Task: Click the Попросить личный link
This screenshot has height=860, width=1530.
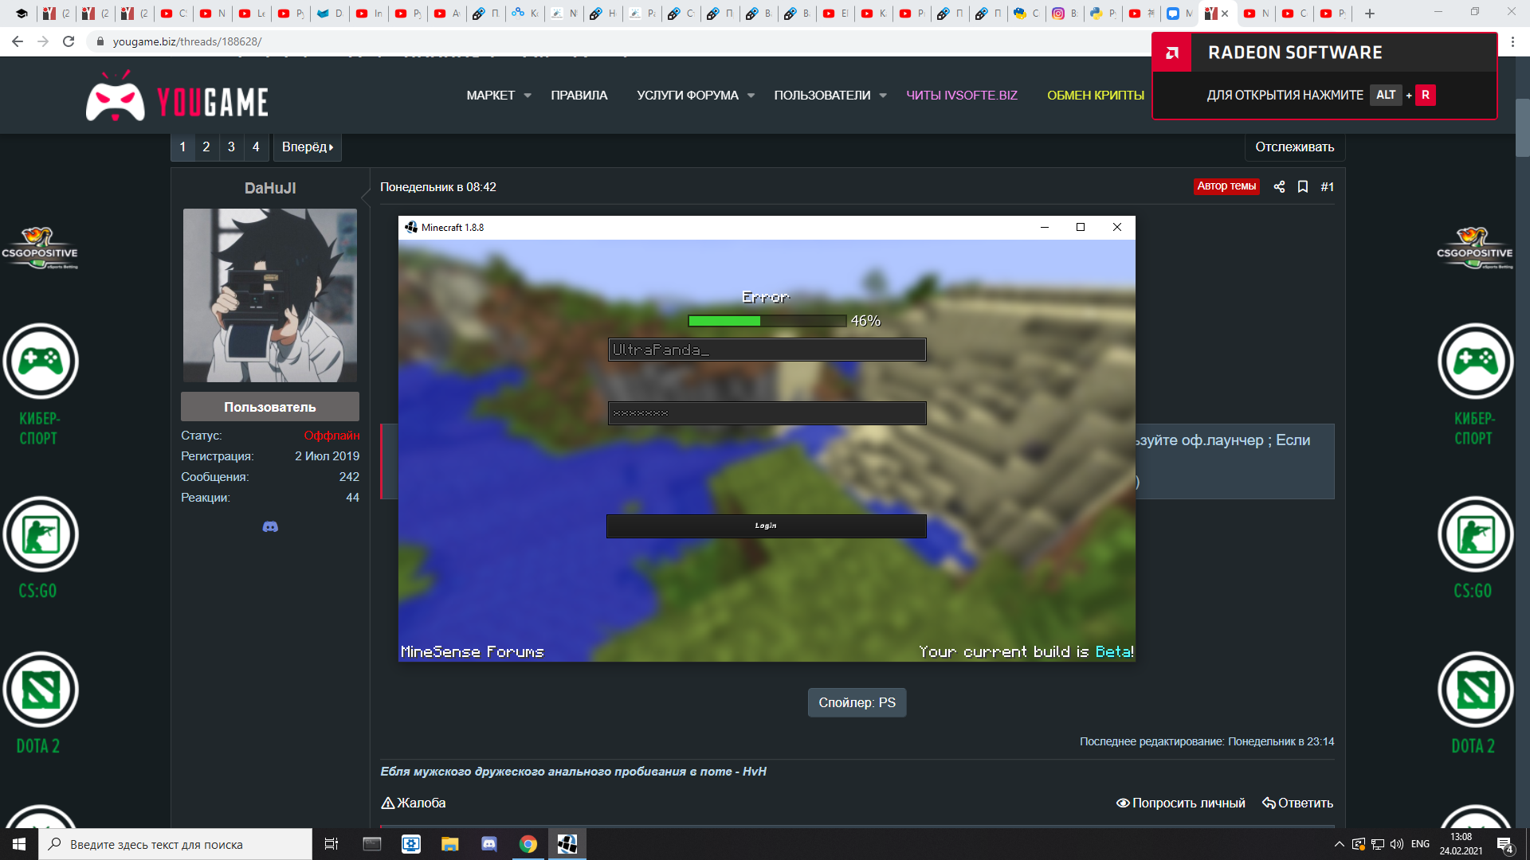Action: 1181,803
